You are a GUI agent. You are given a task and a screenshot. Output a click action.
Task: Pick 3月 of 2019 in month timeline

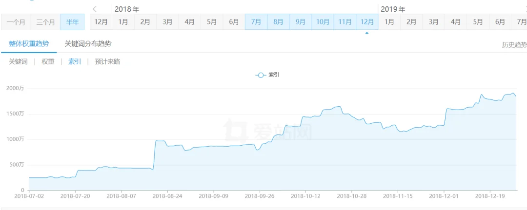click(x=433, y=22)
